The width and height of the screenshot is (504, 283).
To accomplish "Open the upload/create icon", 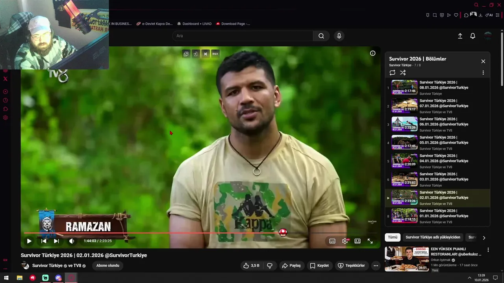I will tap(460, 36).
